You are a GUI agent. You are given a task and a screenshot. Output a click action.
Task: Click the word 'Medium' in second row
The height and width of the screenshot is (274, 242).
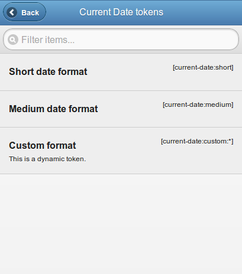coord(27,109)
